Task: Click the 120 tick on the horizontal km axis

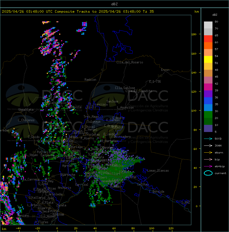Action: point(171,228)
